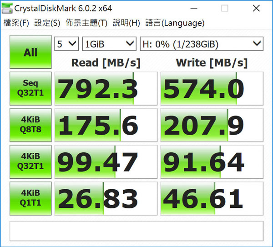Click the 4KiB Q1T1 read result 26.83
The image size is (273, 247).
point(106,199)
